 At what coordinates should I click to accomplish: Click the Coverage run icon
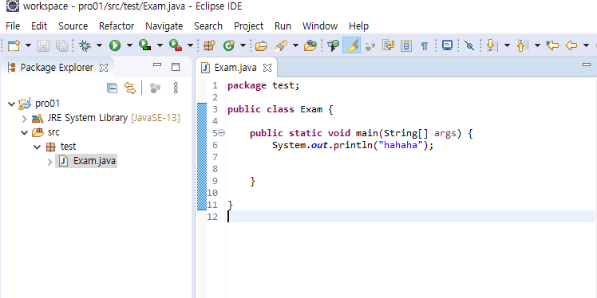(x=144, y=45)
